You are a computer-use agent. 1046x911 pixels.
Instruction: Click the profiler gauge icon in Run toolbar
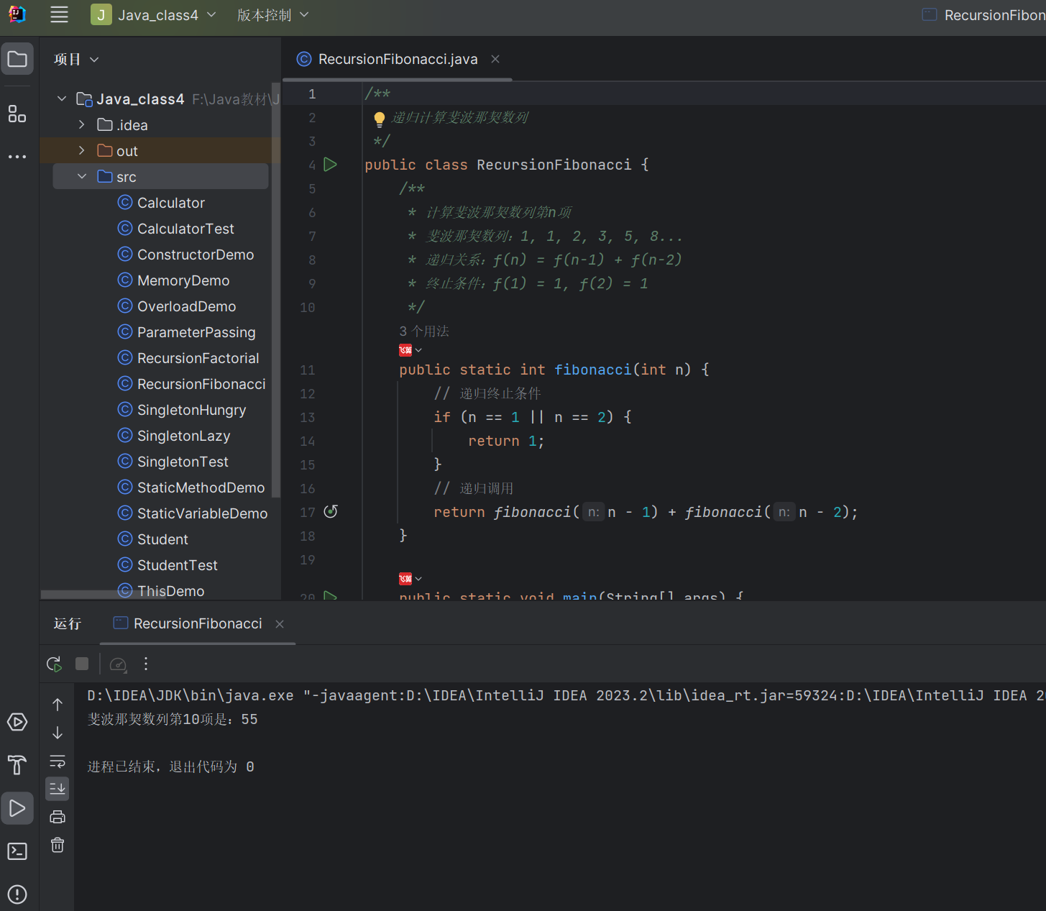118,664
